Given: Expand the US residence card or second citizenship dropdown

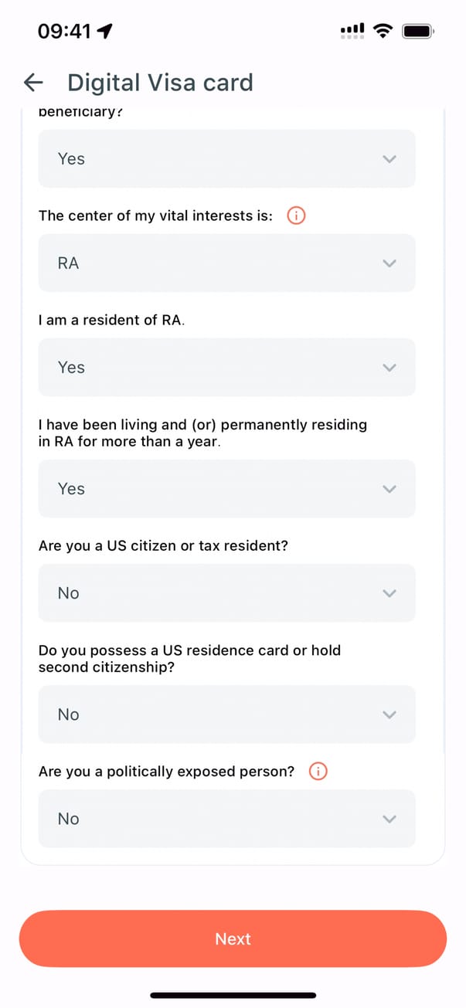Looking at the screenshot, I should click(226, 714).
